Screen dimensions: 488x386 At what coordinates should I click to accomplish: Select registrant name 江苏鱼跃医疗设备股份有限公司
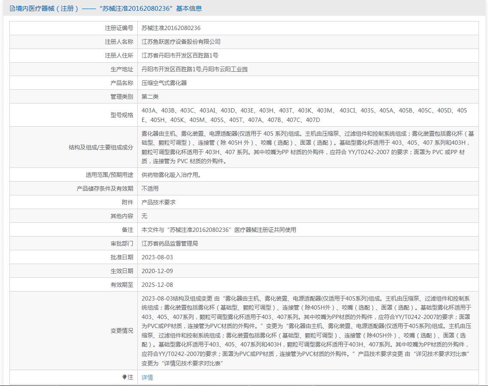[x=181, y=42]
